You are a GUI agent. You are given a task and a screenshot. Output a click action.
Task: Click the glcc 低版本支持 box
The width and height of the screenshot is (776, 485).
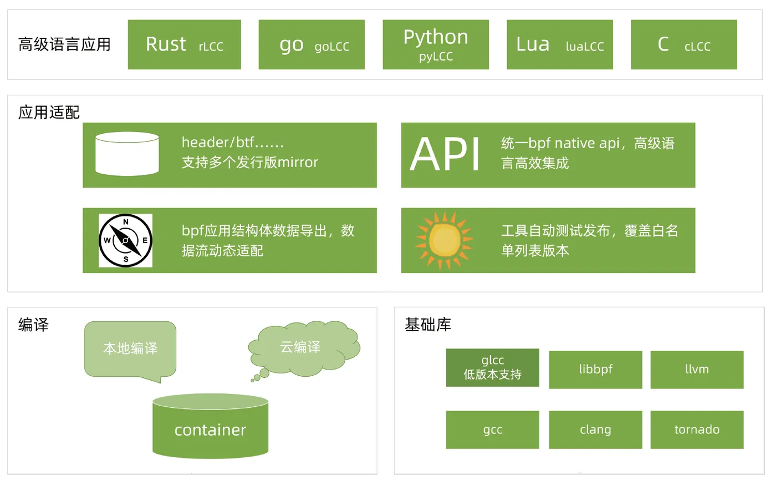pos(493,367)
